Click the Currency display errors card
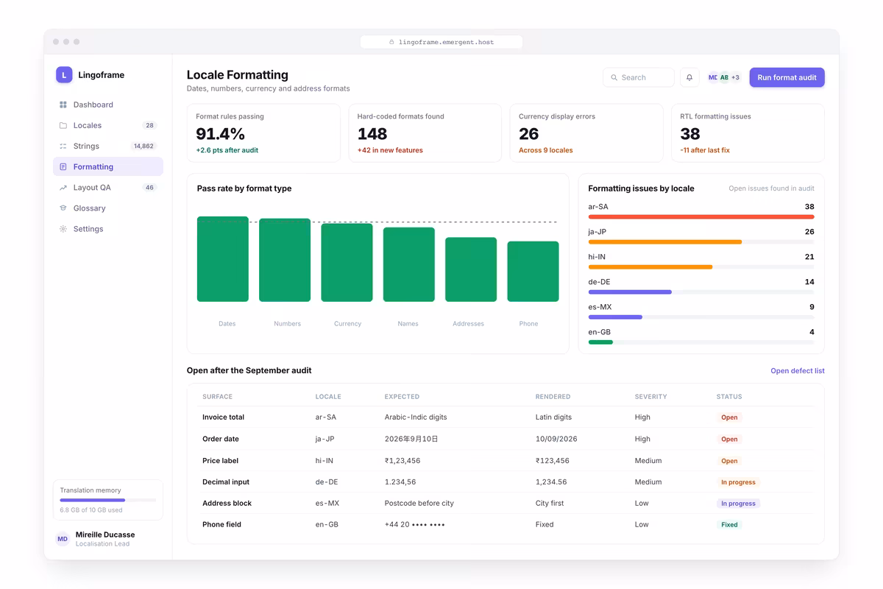883x589 pixels. [x=586, y=133]
